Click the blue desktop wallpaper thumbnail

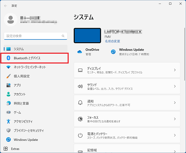click(88, 35)
